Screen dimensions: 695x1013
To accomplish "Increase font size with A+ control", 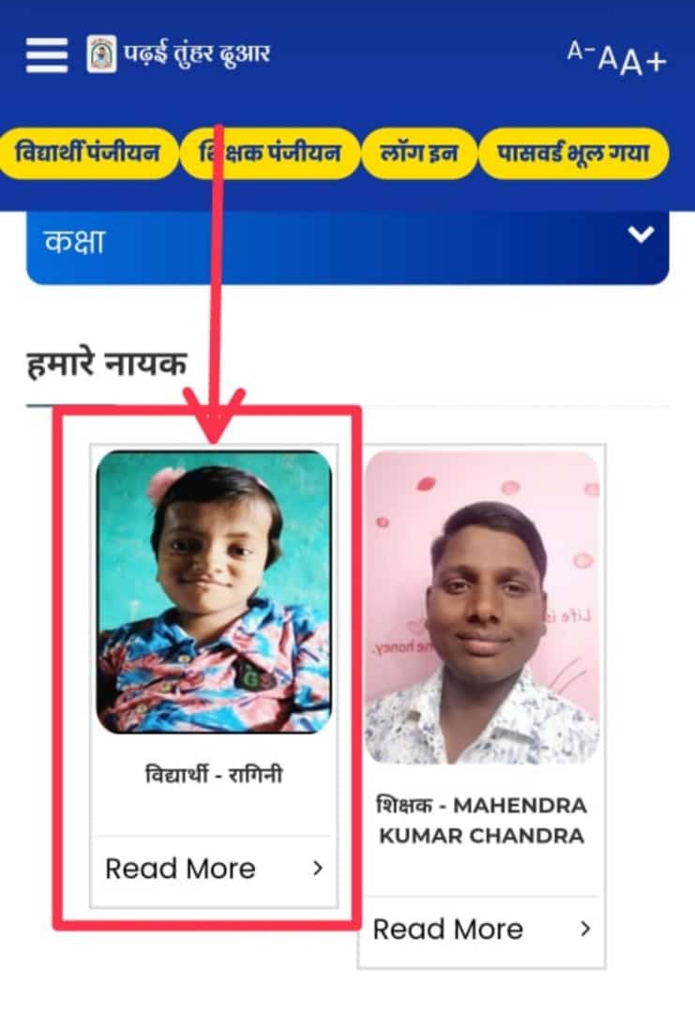I will [643, 61].
